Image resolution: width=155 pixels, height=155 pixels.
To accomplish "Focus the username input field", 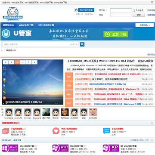I will (x=121, y=10).
